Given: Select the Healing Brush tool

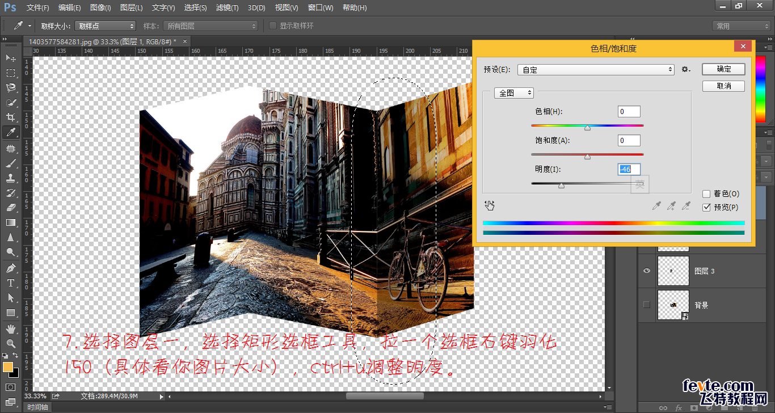Looking at the screenshot, I should coord(11,148).
